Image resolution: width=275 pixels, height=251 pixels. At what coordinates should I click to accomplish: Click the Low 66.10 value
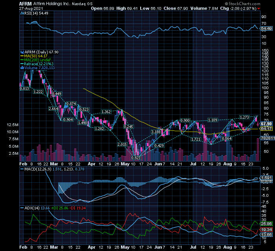tap(150, 8)
